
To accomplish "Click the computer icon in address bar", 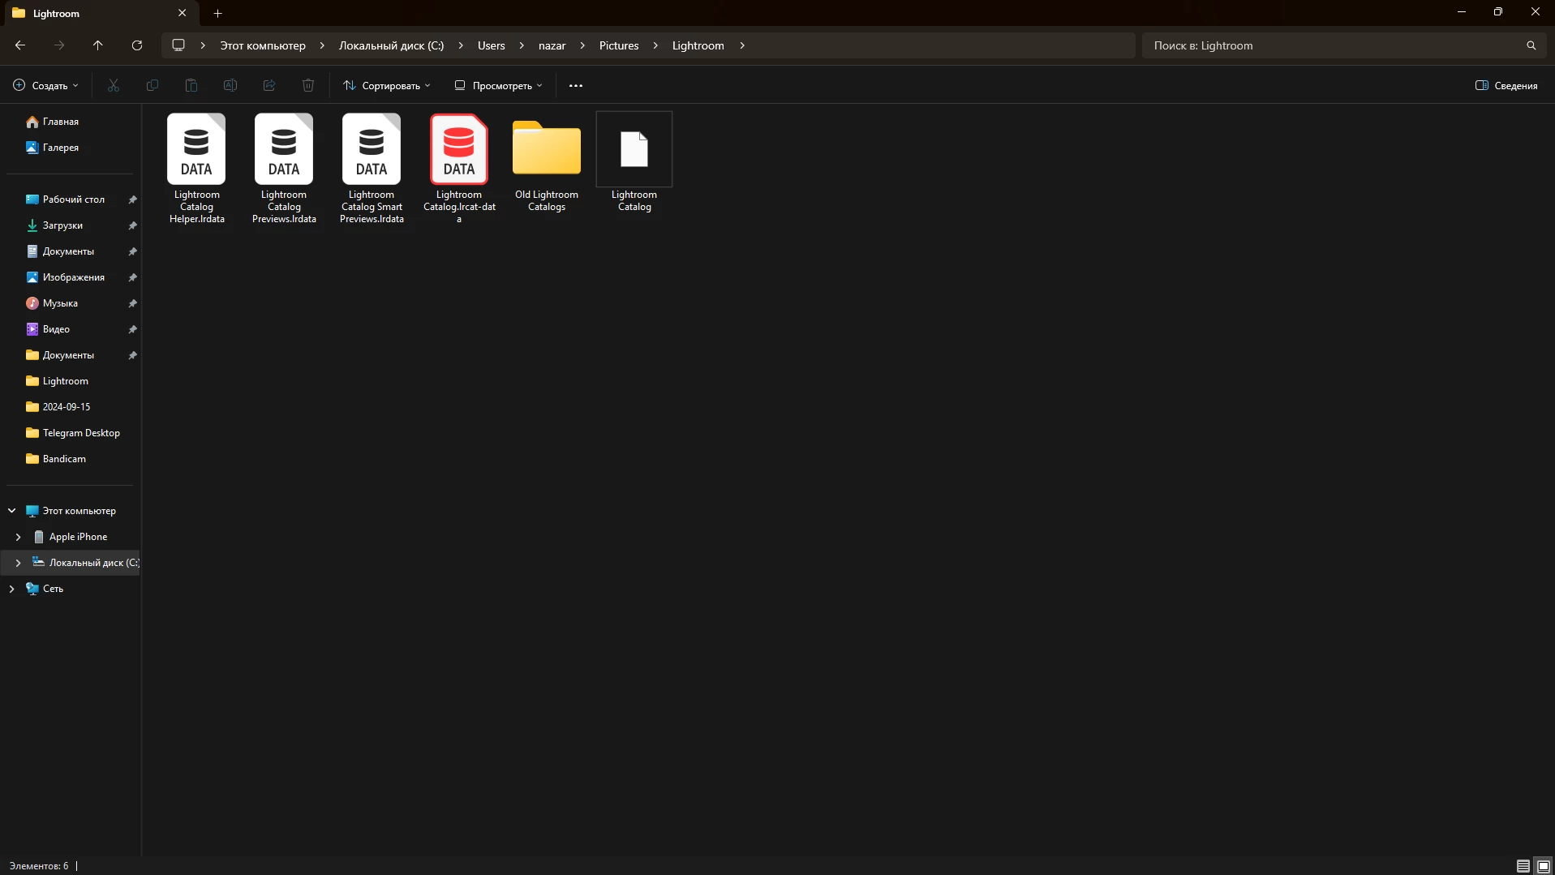I will click(x=178, y=45).
